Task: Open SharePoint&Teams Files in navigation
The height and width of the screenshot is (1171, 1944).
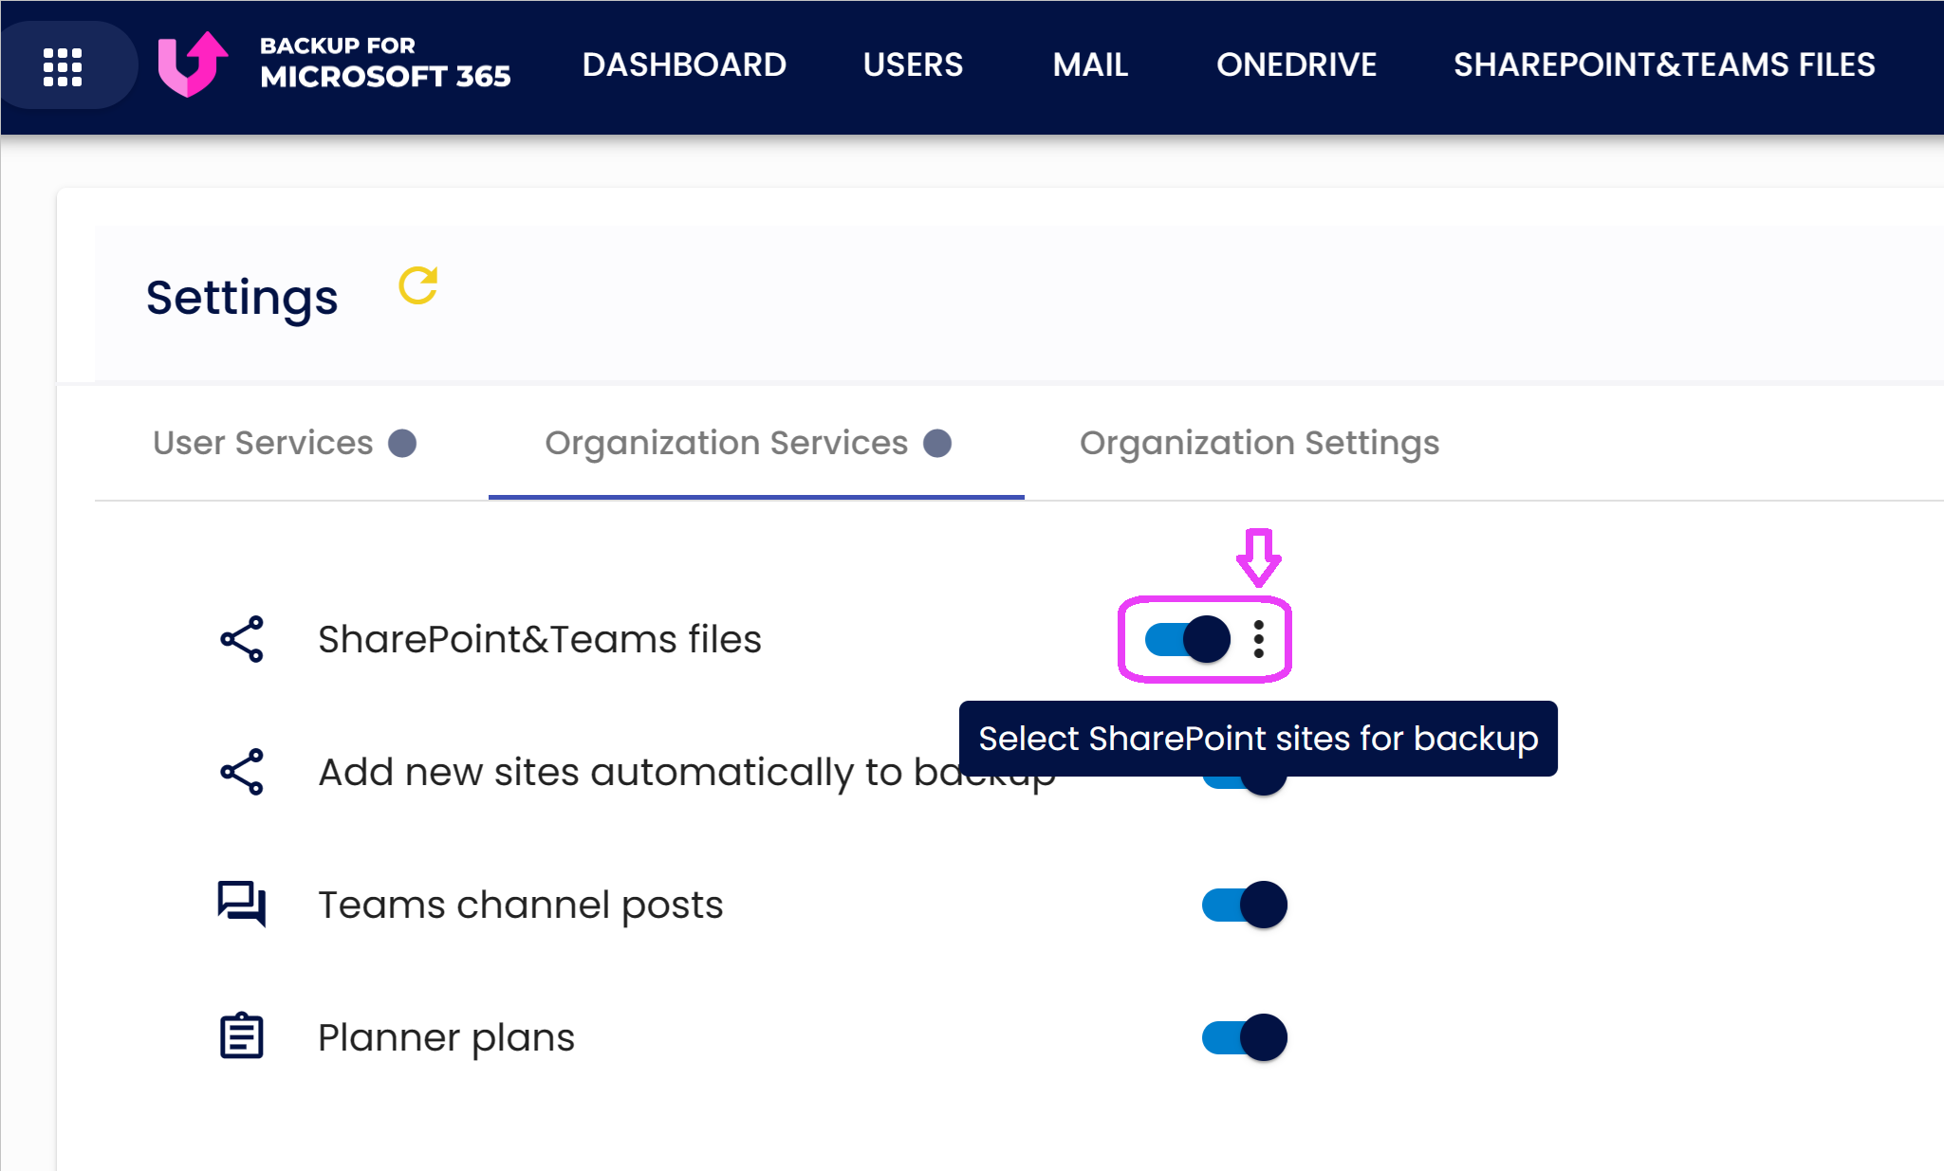Action: (x=1664, y=64)
